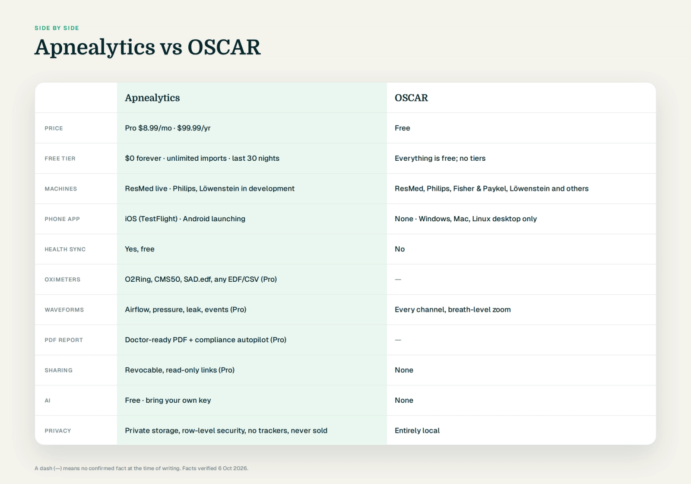Screen dimensions: 691x484
Task: Select the PRICE row label
Action: click(x=54, y=128)
